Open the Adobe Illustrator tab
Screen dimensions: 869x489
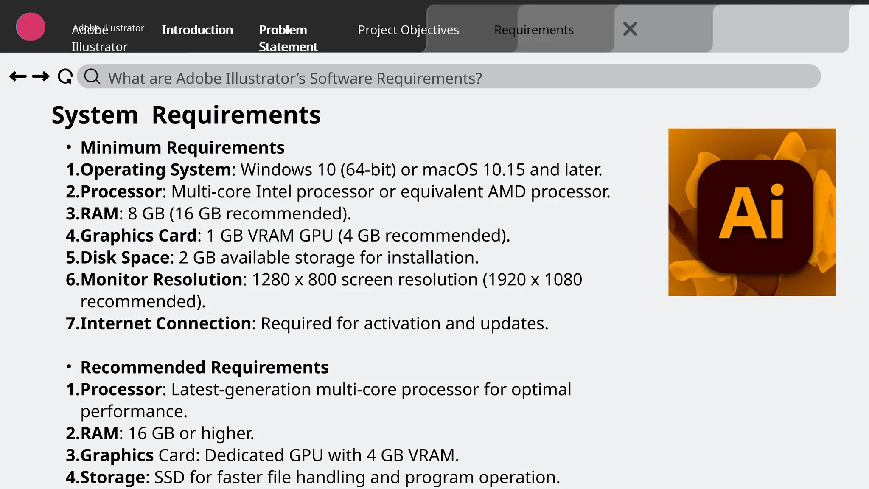pyautogui.click(x=102, y=37)
